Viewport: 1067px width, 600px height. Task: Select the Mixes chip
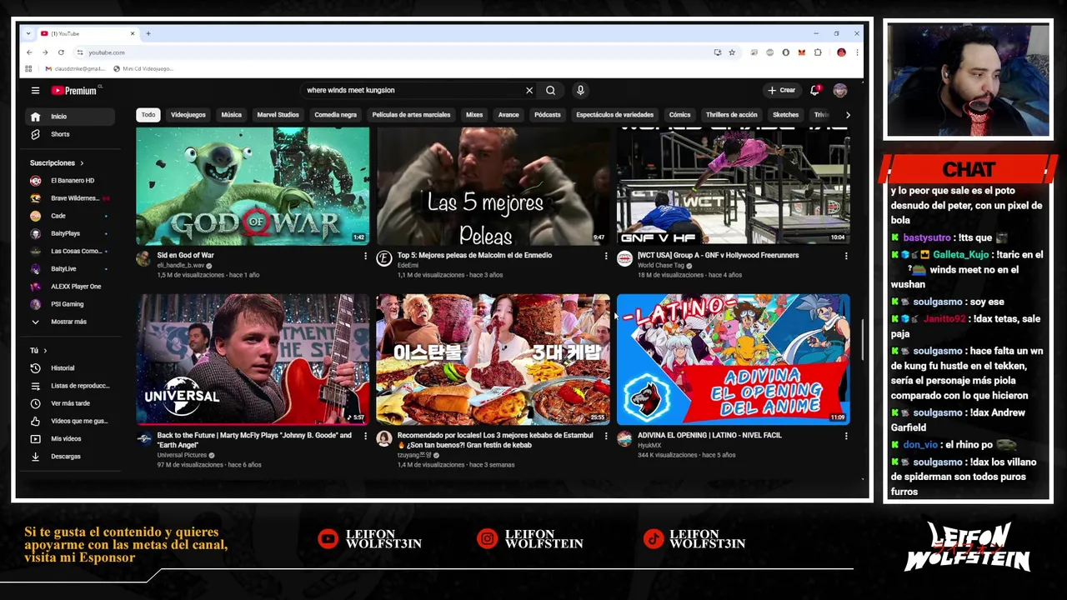coord(474,115)
